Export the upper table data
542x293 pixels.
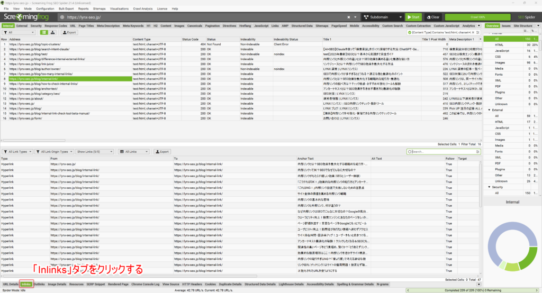pyautogui.click(x=69, y=32)
